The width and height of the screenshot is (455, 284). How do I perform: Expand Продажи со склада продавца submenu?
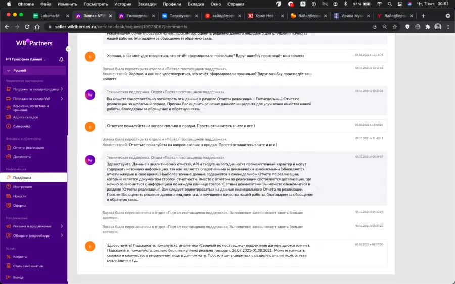(62, 89)
